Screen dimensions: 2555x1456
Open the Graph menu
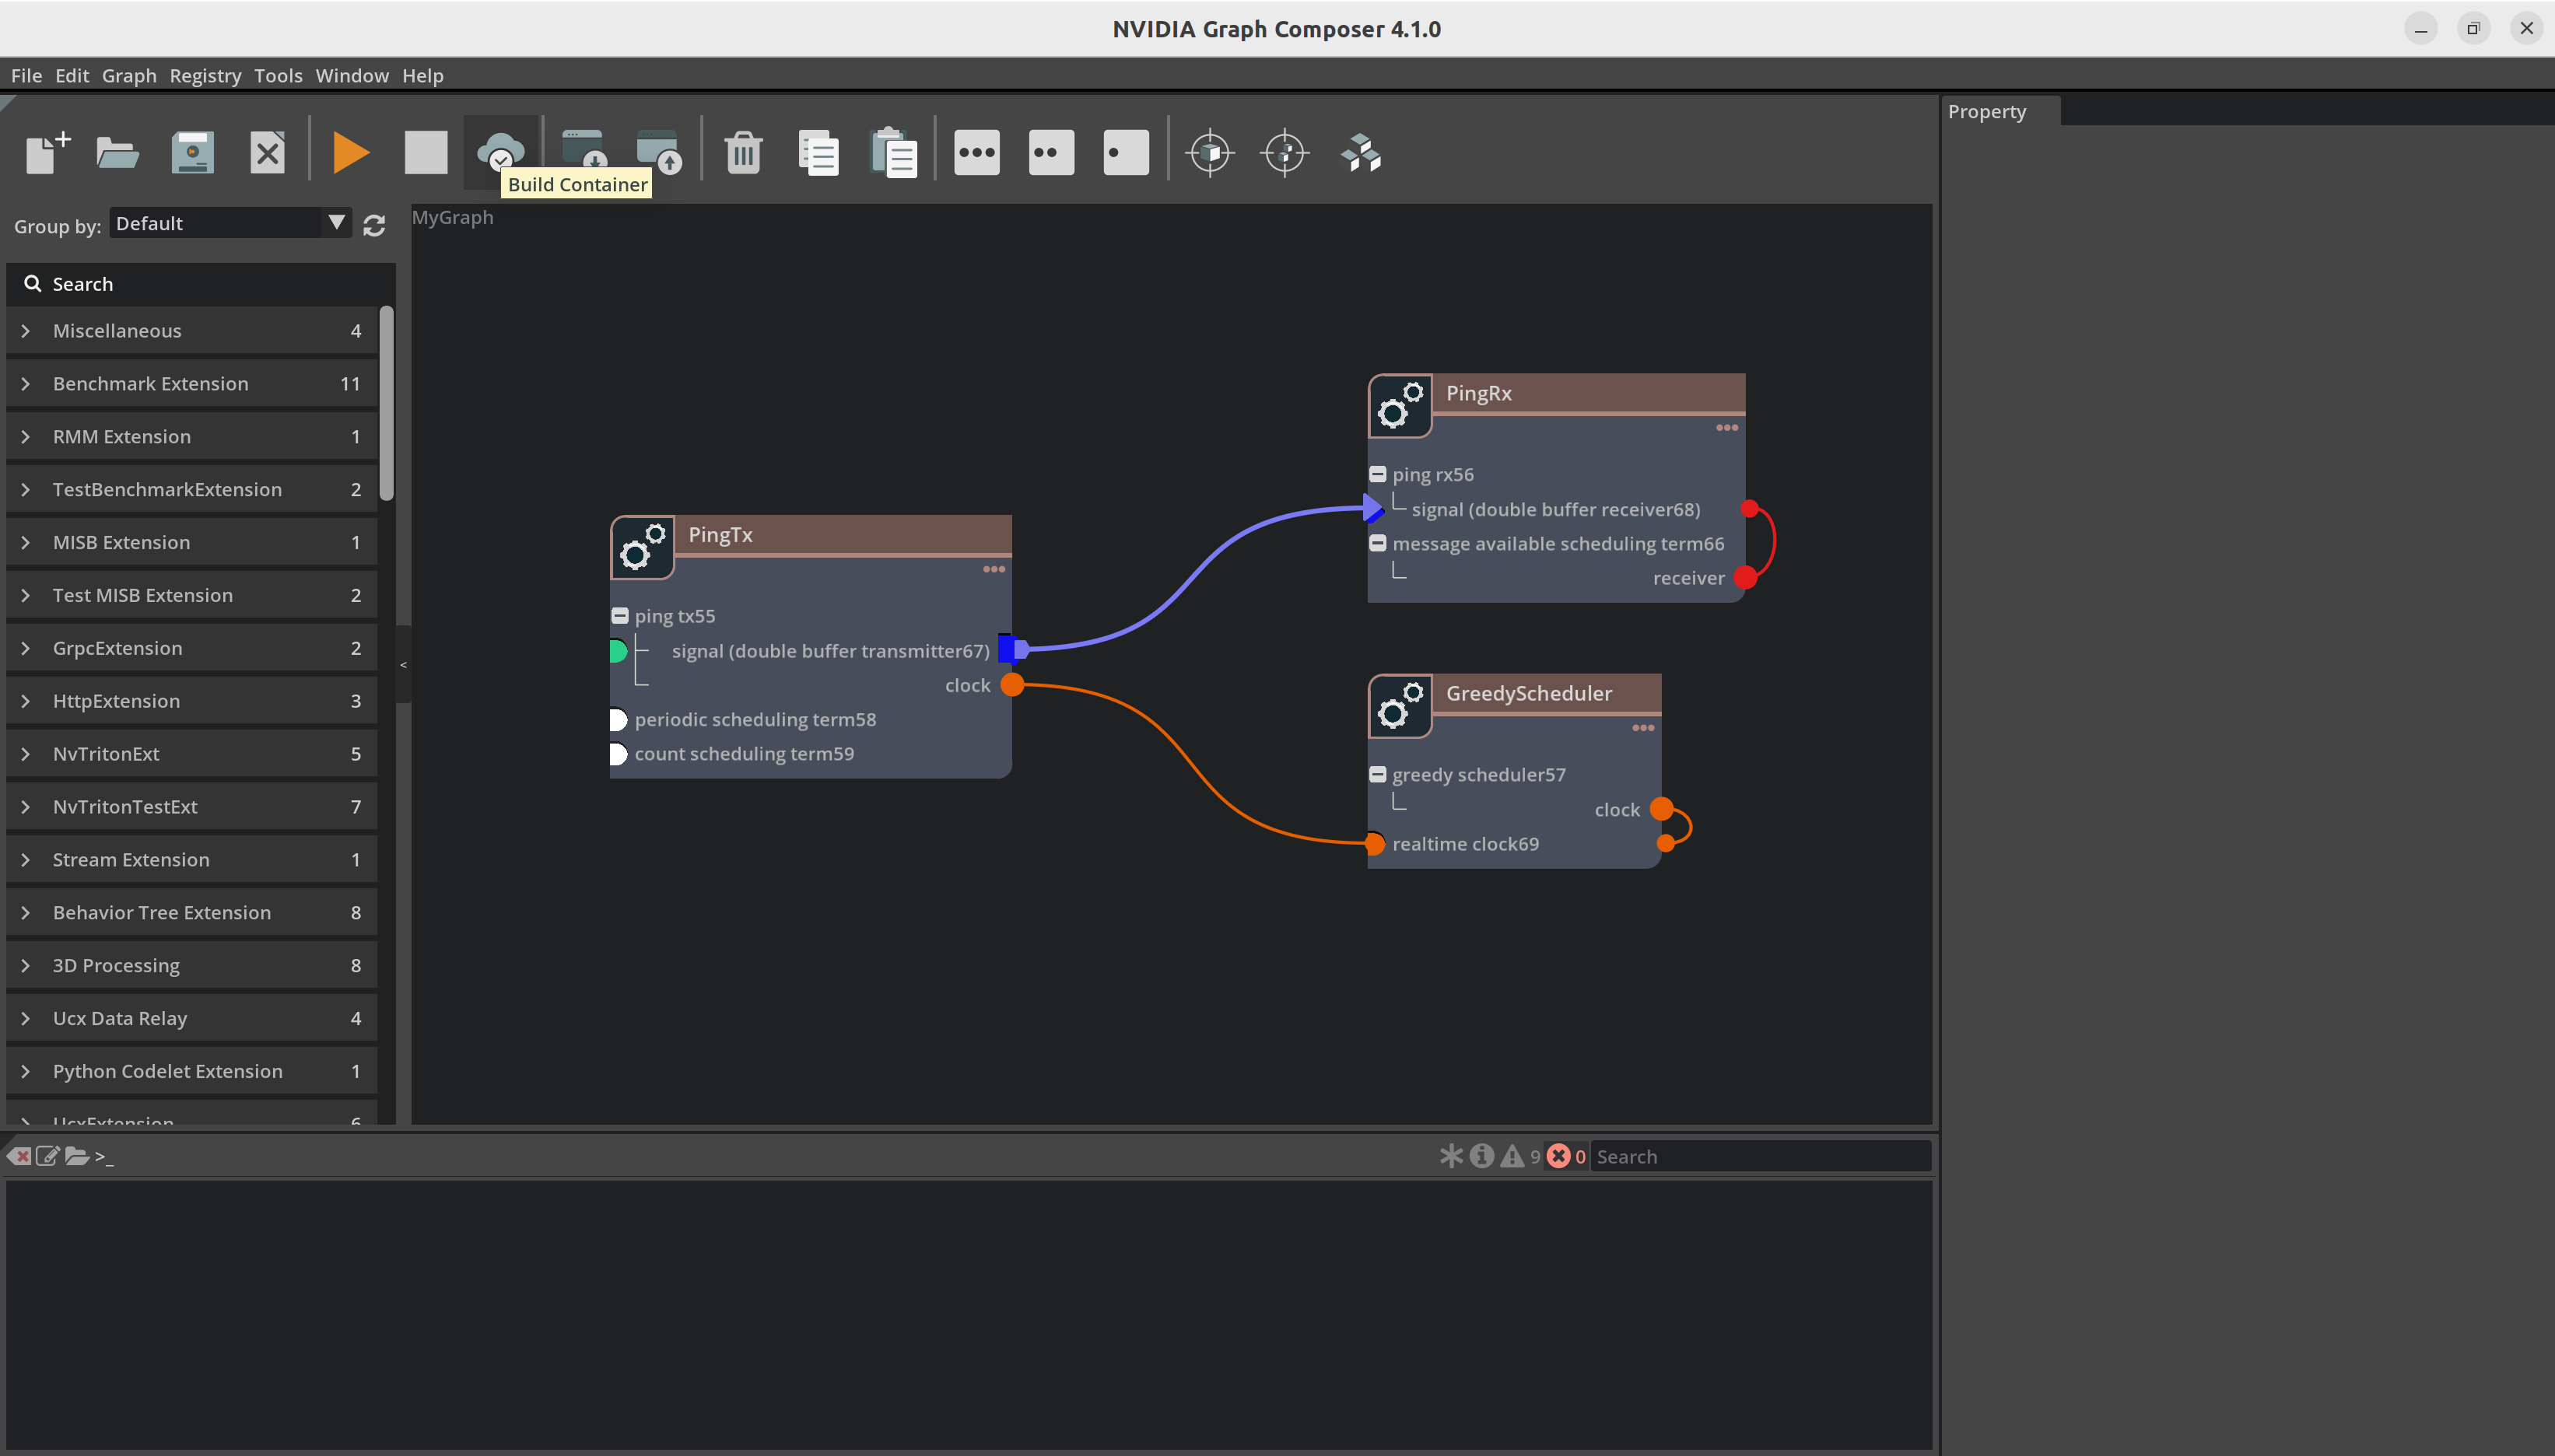(129, 76)
